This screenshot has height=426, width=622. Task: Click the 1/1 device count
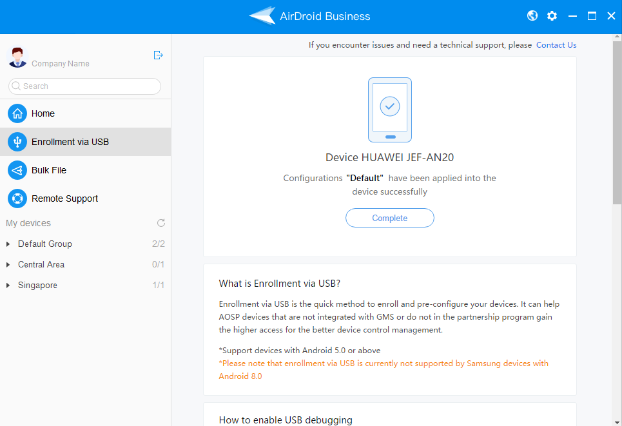(x=159, y=285)
